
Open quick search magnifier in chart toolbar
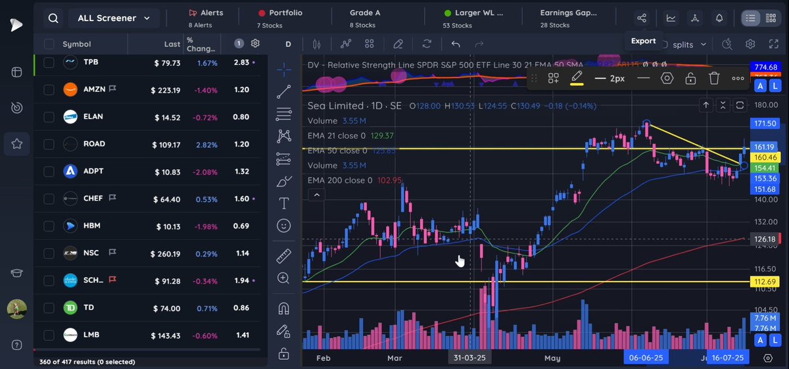[x=727, y=44]
